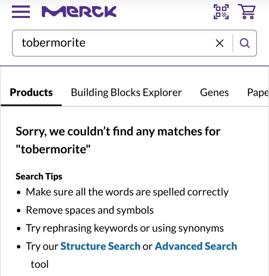
Task: Open the QR code scanner
Action: pos(221,12)
